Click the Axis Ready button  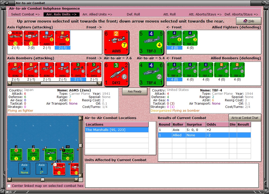(135, 91)
